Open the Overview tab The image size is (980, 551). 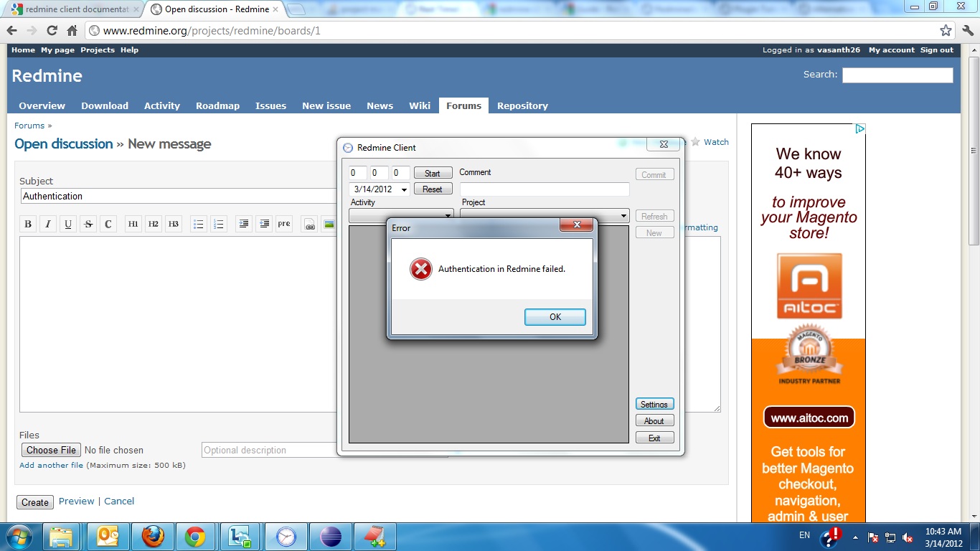(42, 105)
